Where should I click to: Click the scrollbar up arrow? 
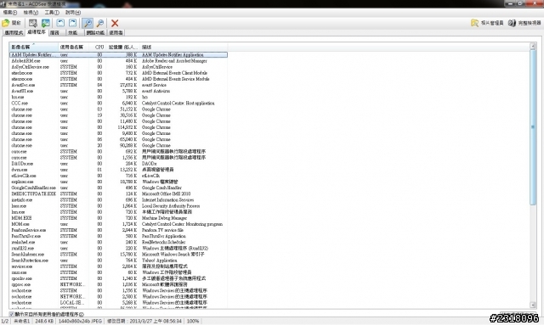click(533, 47)
